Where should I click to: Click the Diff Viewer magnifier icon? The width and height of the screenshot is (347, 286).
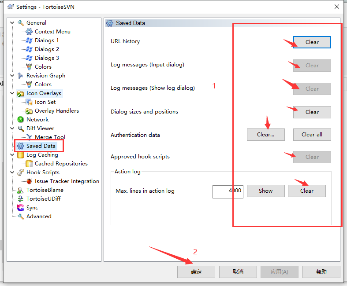coord(21,128)
